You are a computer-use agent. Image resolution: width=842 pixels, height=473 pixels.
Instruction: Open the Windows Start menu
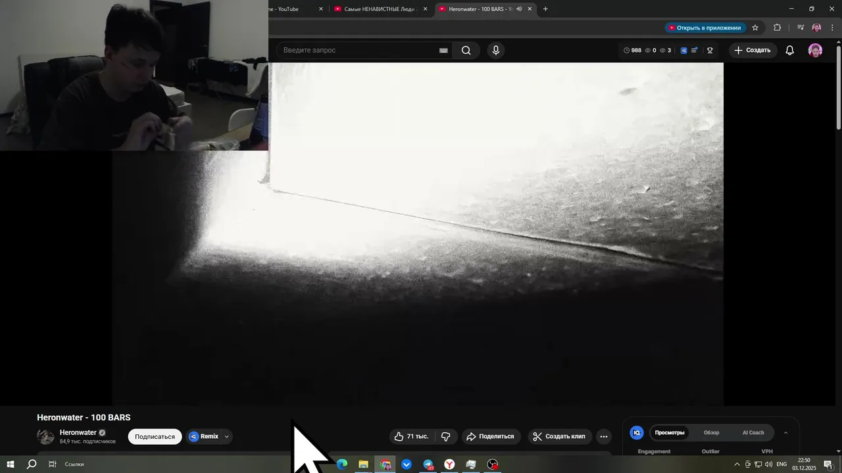click(11, 464)
